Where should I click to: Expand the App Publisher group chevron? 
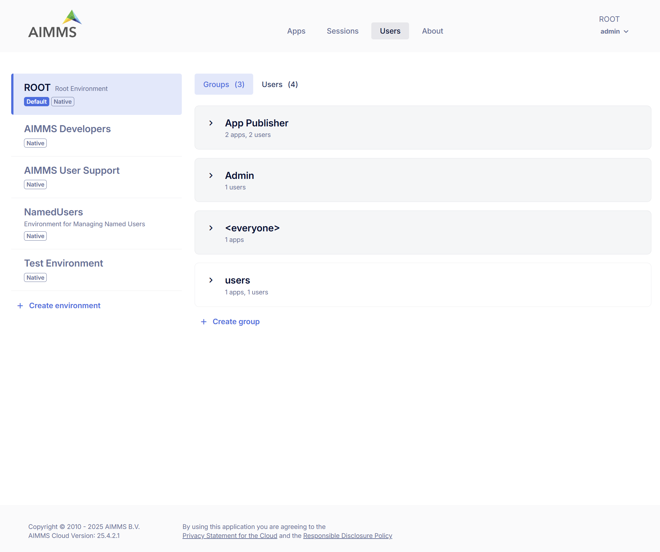coord(211,123)
